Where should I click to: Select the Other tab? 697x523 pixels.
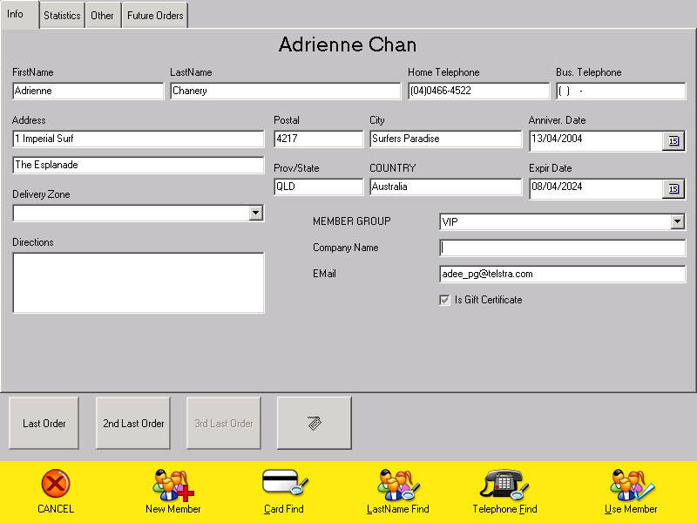[102, 15]
